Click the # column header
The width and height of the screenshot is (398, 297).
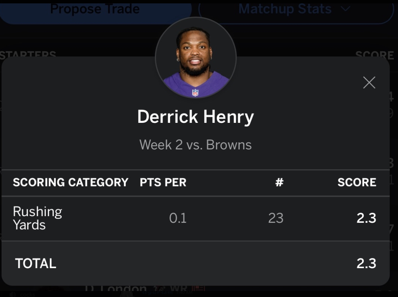pyautogui.click(x=279, y=182)
